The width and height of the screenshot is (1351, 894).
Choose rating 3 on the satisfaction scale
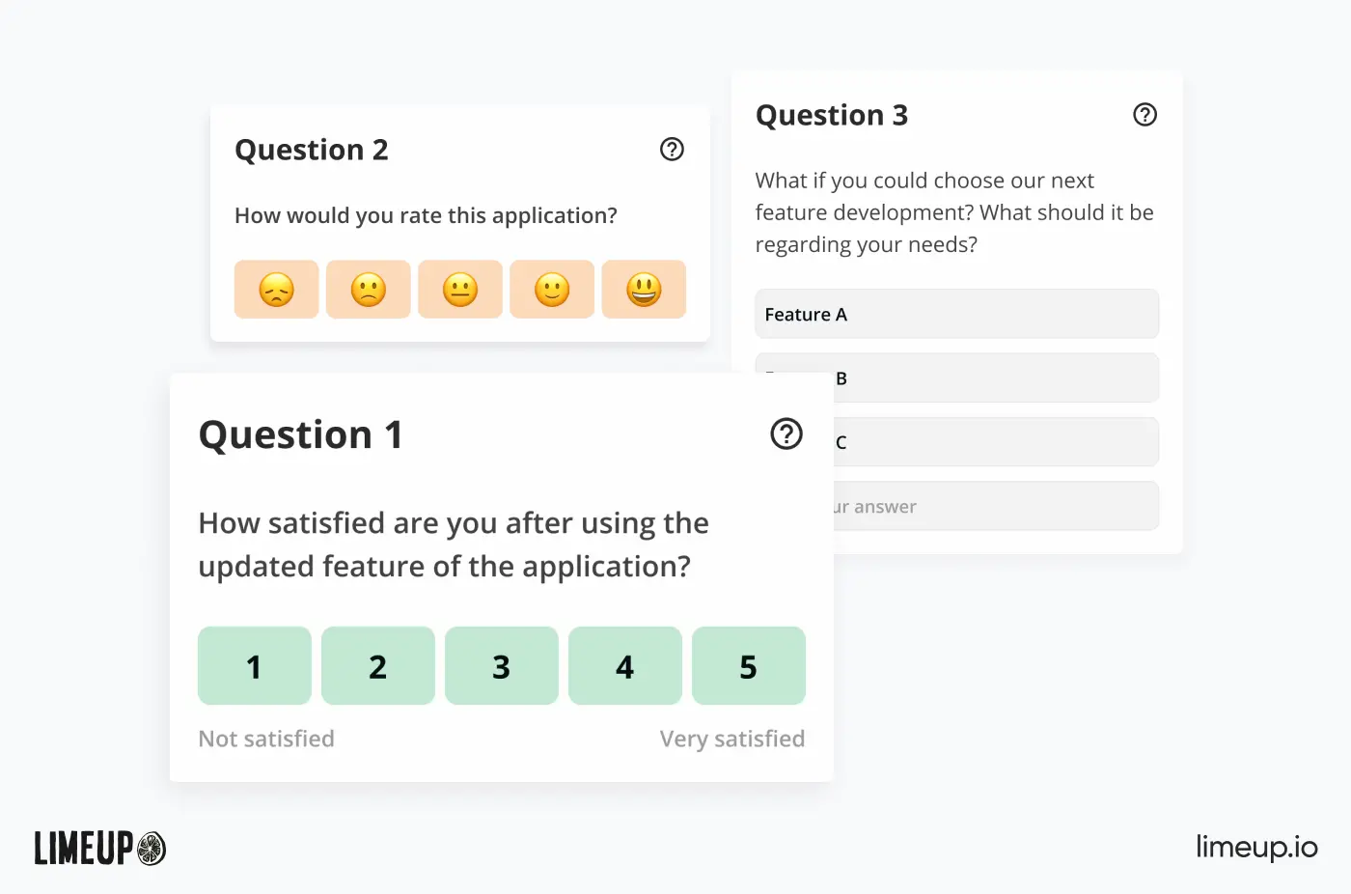tap(501, 665)
